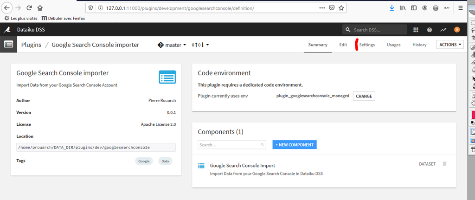Show site information in address bar
Image resolution: width=475 pixels, height=200 pixels.
[x=100, y=8]
